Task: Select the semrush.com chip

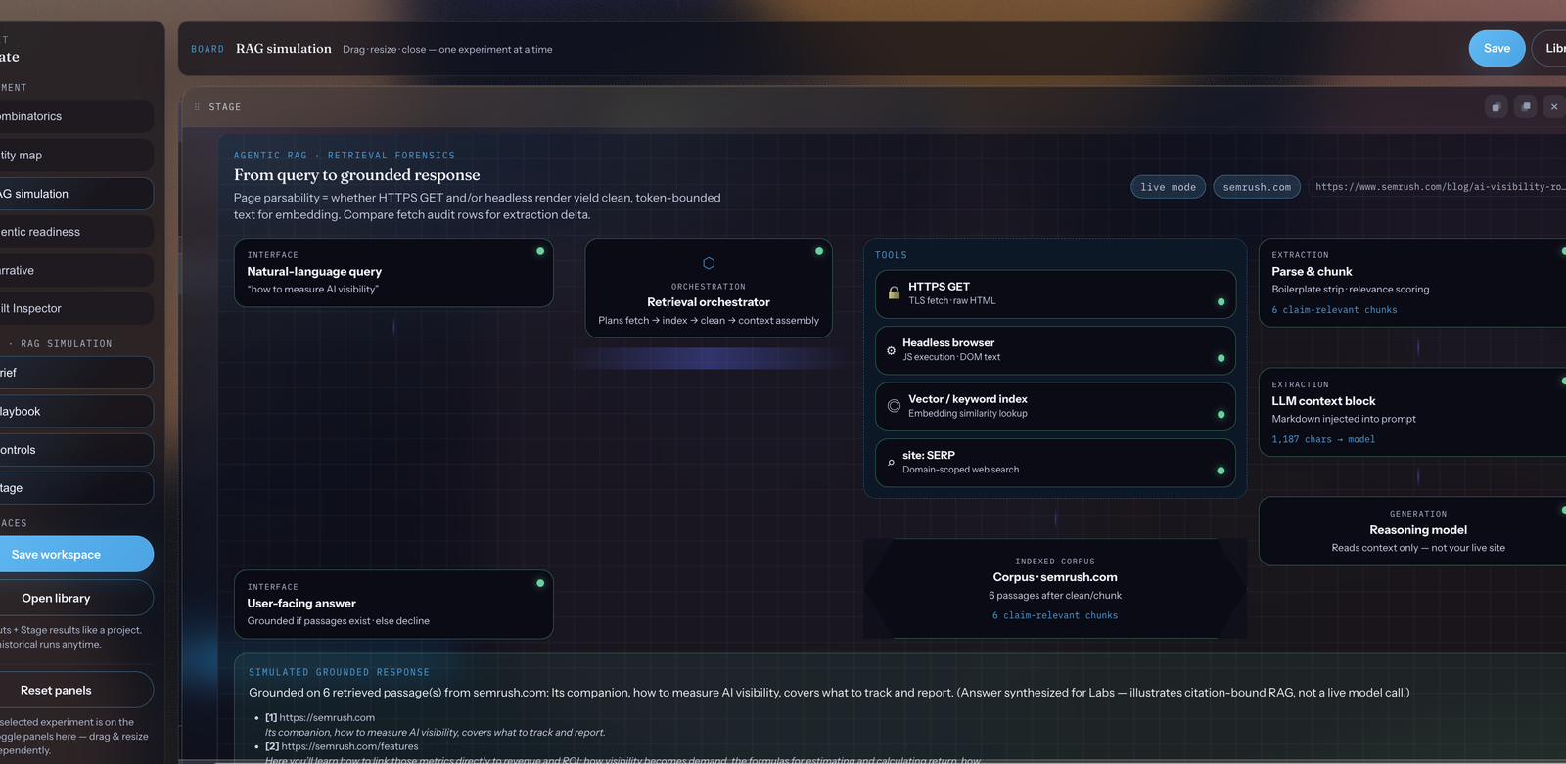Action: click(x=1257, y=187)
